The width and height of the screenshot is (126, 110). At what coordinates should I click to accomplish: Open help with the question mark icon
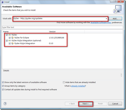pyautogui.click(x=5, y=104)
